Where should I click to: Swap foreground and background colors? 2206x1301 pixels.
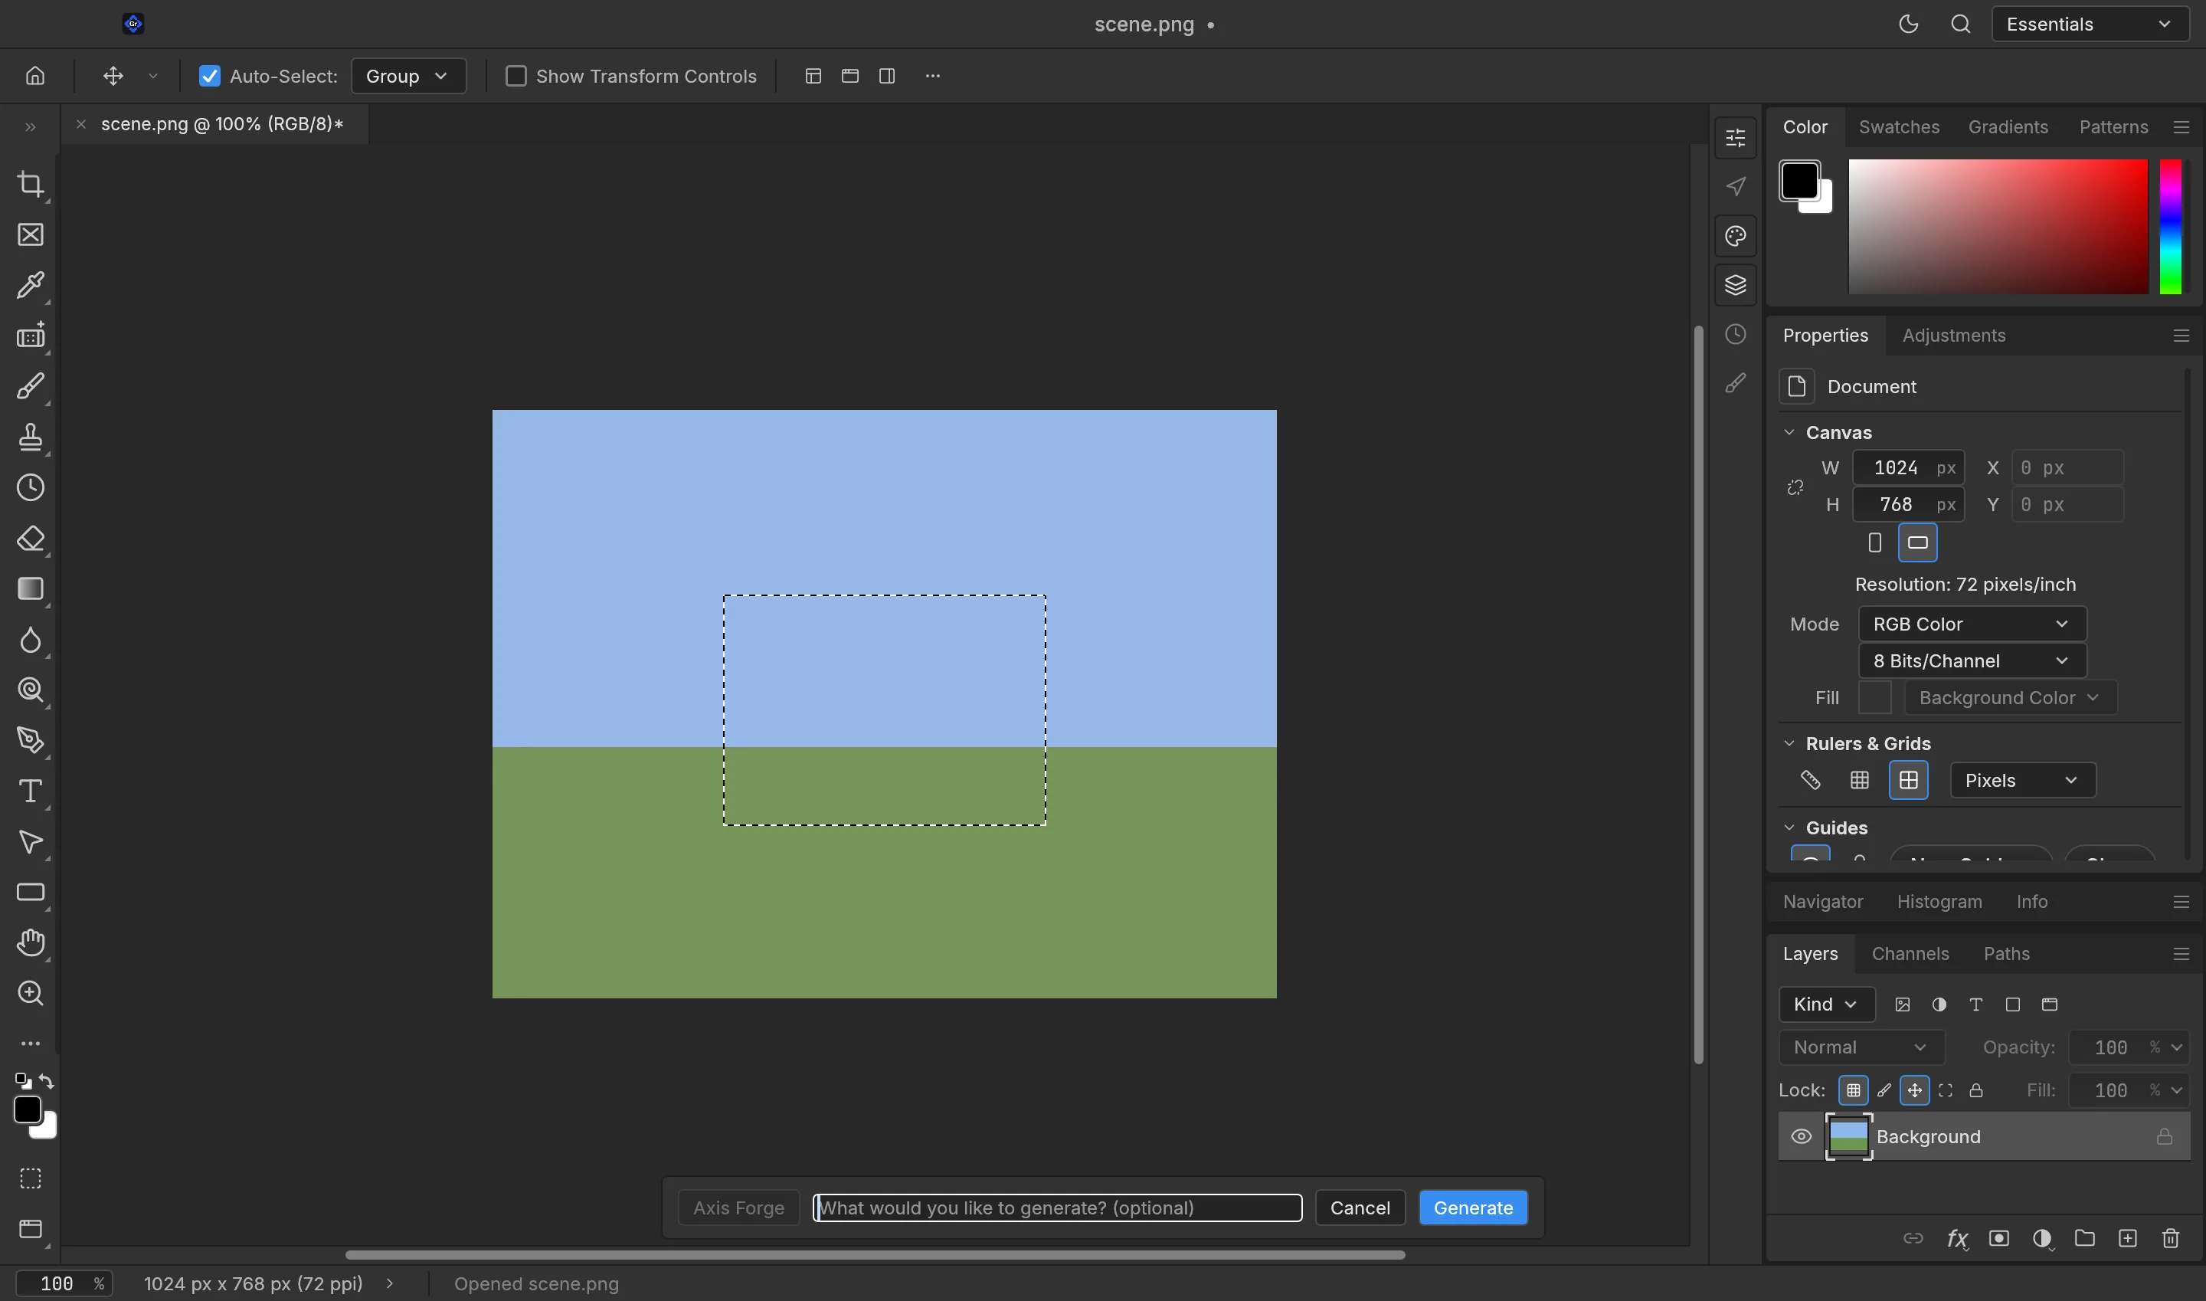click(47, 1081)
